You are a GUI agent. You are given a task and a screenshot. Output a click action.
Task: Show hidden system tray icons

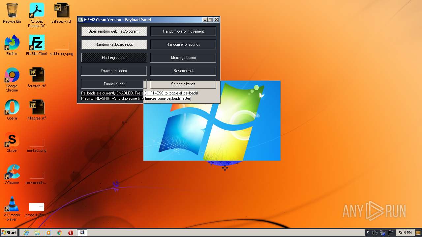(368, 233)
